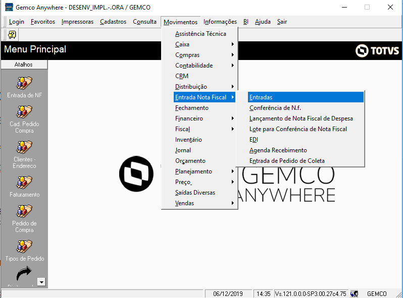Image resolution: width=403 pixels, height=298 pixels.
Task: Choose Saídas Diversas menu entry
Action: click(x=205, y=193)
